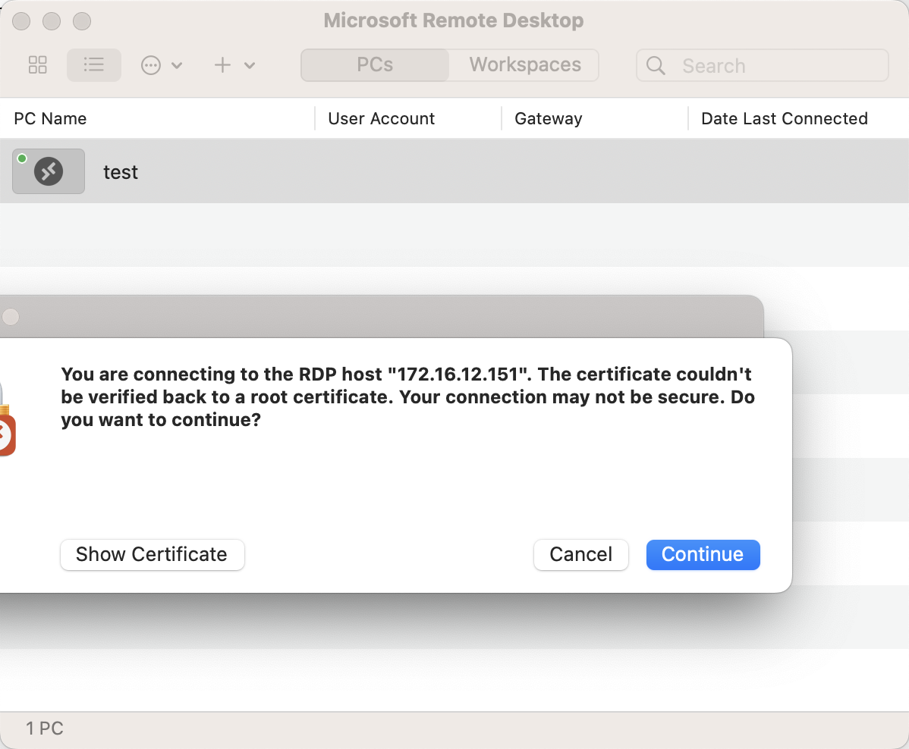
Task: Click the "1 PC" status bar text
Action: [x=45, y=728]
